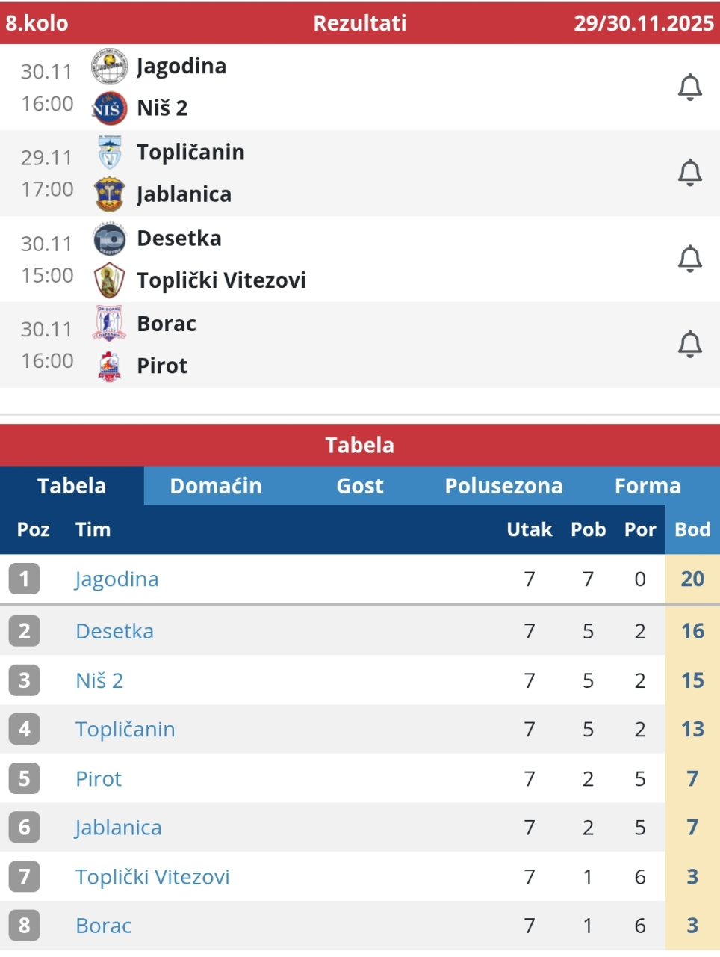Click the Niš 2 club crest

[109, 108]
